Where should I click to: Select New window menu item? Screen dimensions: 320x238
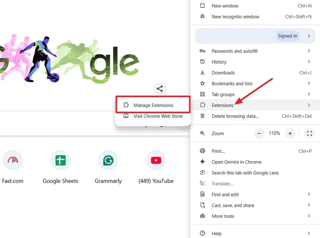(x=255, y=6)
